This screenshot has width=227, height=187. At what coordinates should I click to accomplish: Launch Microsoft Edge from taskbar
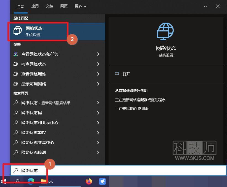(31, 181)
